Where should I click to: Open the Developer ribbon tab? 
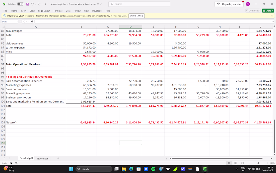coord(97,11)
